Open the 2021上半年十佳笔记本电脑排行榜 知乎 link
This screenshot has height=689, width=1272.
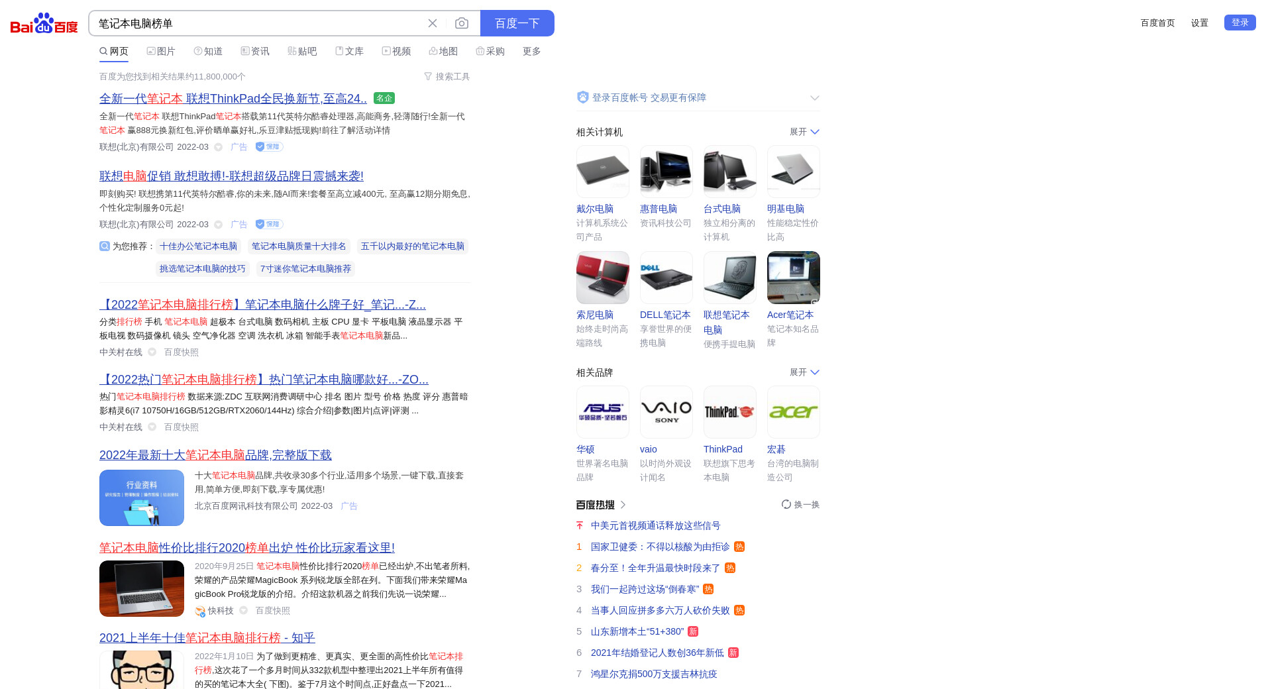click(207, 638)
